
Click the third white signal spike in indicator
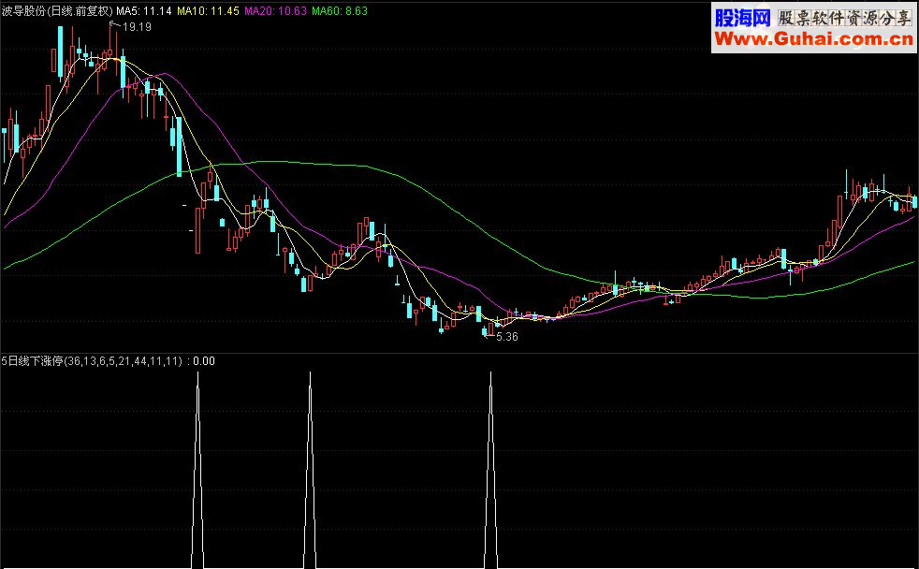pos(490,469)
